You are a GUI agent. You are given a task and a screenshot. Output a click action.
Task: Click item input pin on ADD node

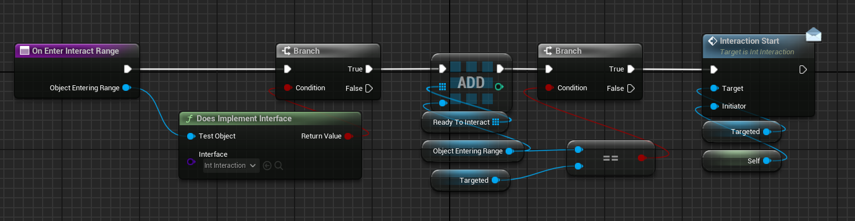pyautogui.click(x=442, y=103)
